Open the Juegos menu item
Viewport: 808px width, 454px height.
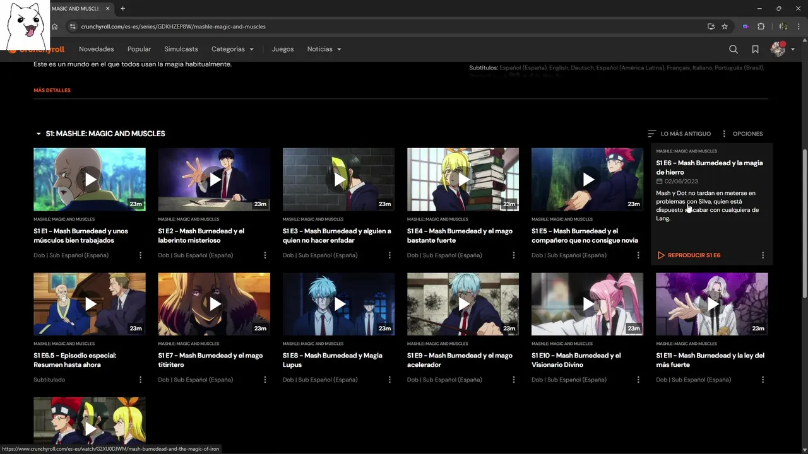coord(283,49)
